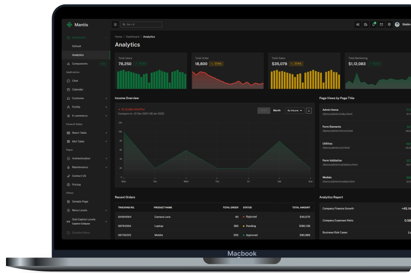411x273 pixels.
Task: Open the Pricing page in sidebar
Action: tap(76, 184)
